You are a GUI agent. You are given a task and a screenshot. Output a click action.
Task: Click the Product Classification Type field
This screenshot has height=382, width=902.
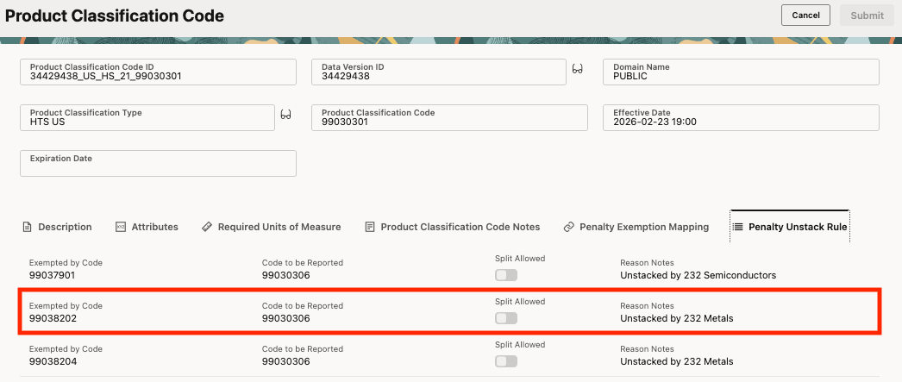(147, 118)
